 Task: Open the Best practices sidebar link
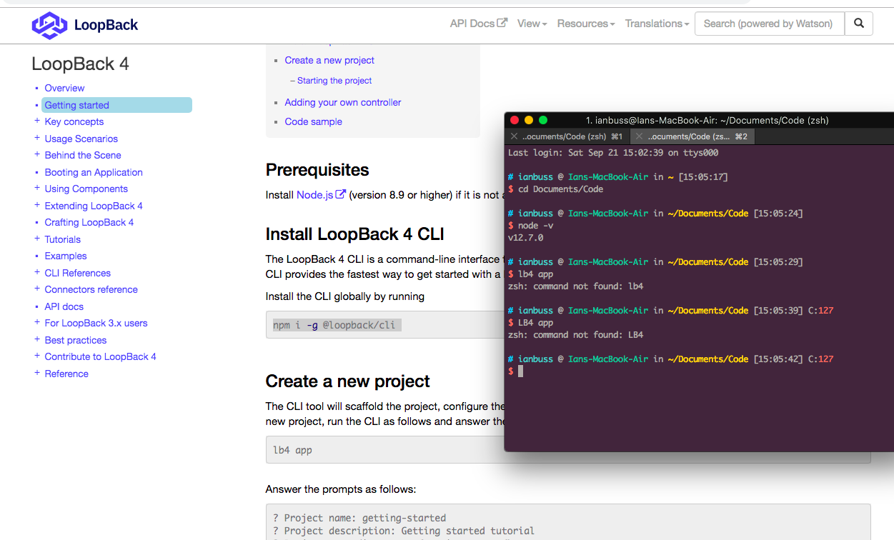pos(76,340)
